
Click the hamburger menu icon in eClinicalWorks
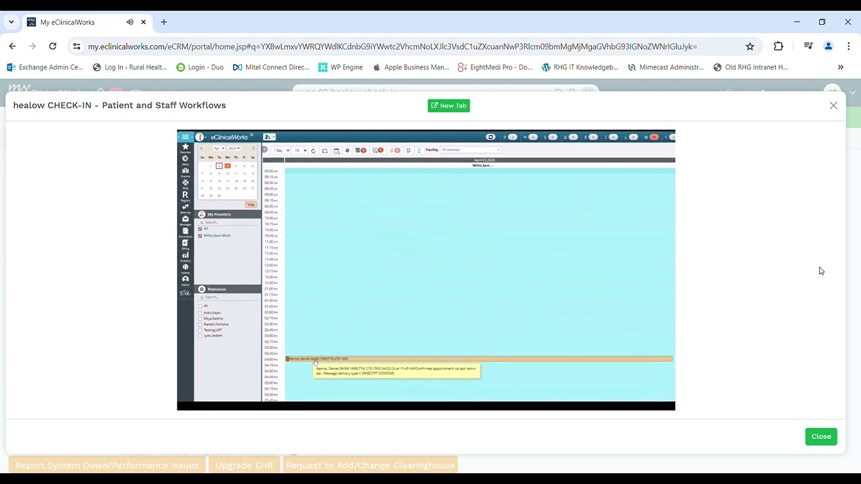185,137
